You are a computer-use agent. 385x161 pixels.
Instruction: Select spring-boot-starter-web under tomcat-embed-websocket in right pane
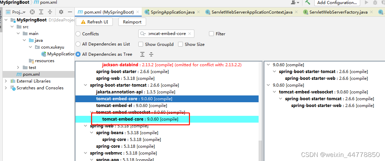coord(333,106)
